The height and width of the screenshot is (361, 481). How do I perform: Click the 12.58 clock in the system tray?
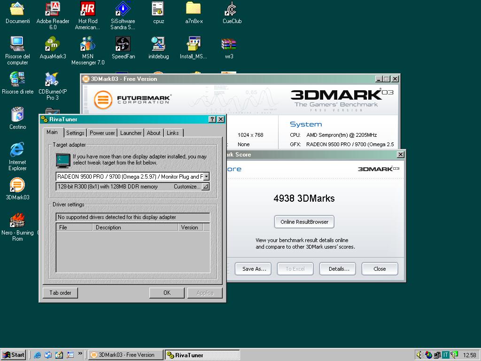469,355
